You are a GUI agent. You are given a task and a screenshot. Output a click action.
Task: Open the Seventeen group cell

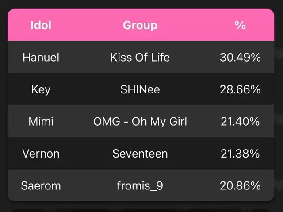(140, 154)
